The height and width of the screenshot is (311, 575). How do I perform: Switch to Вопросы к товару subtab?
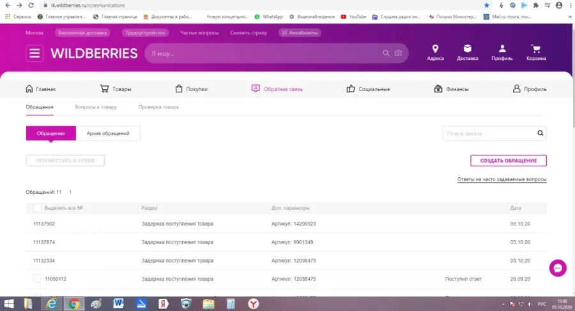click(96, 107)
